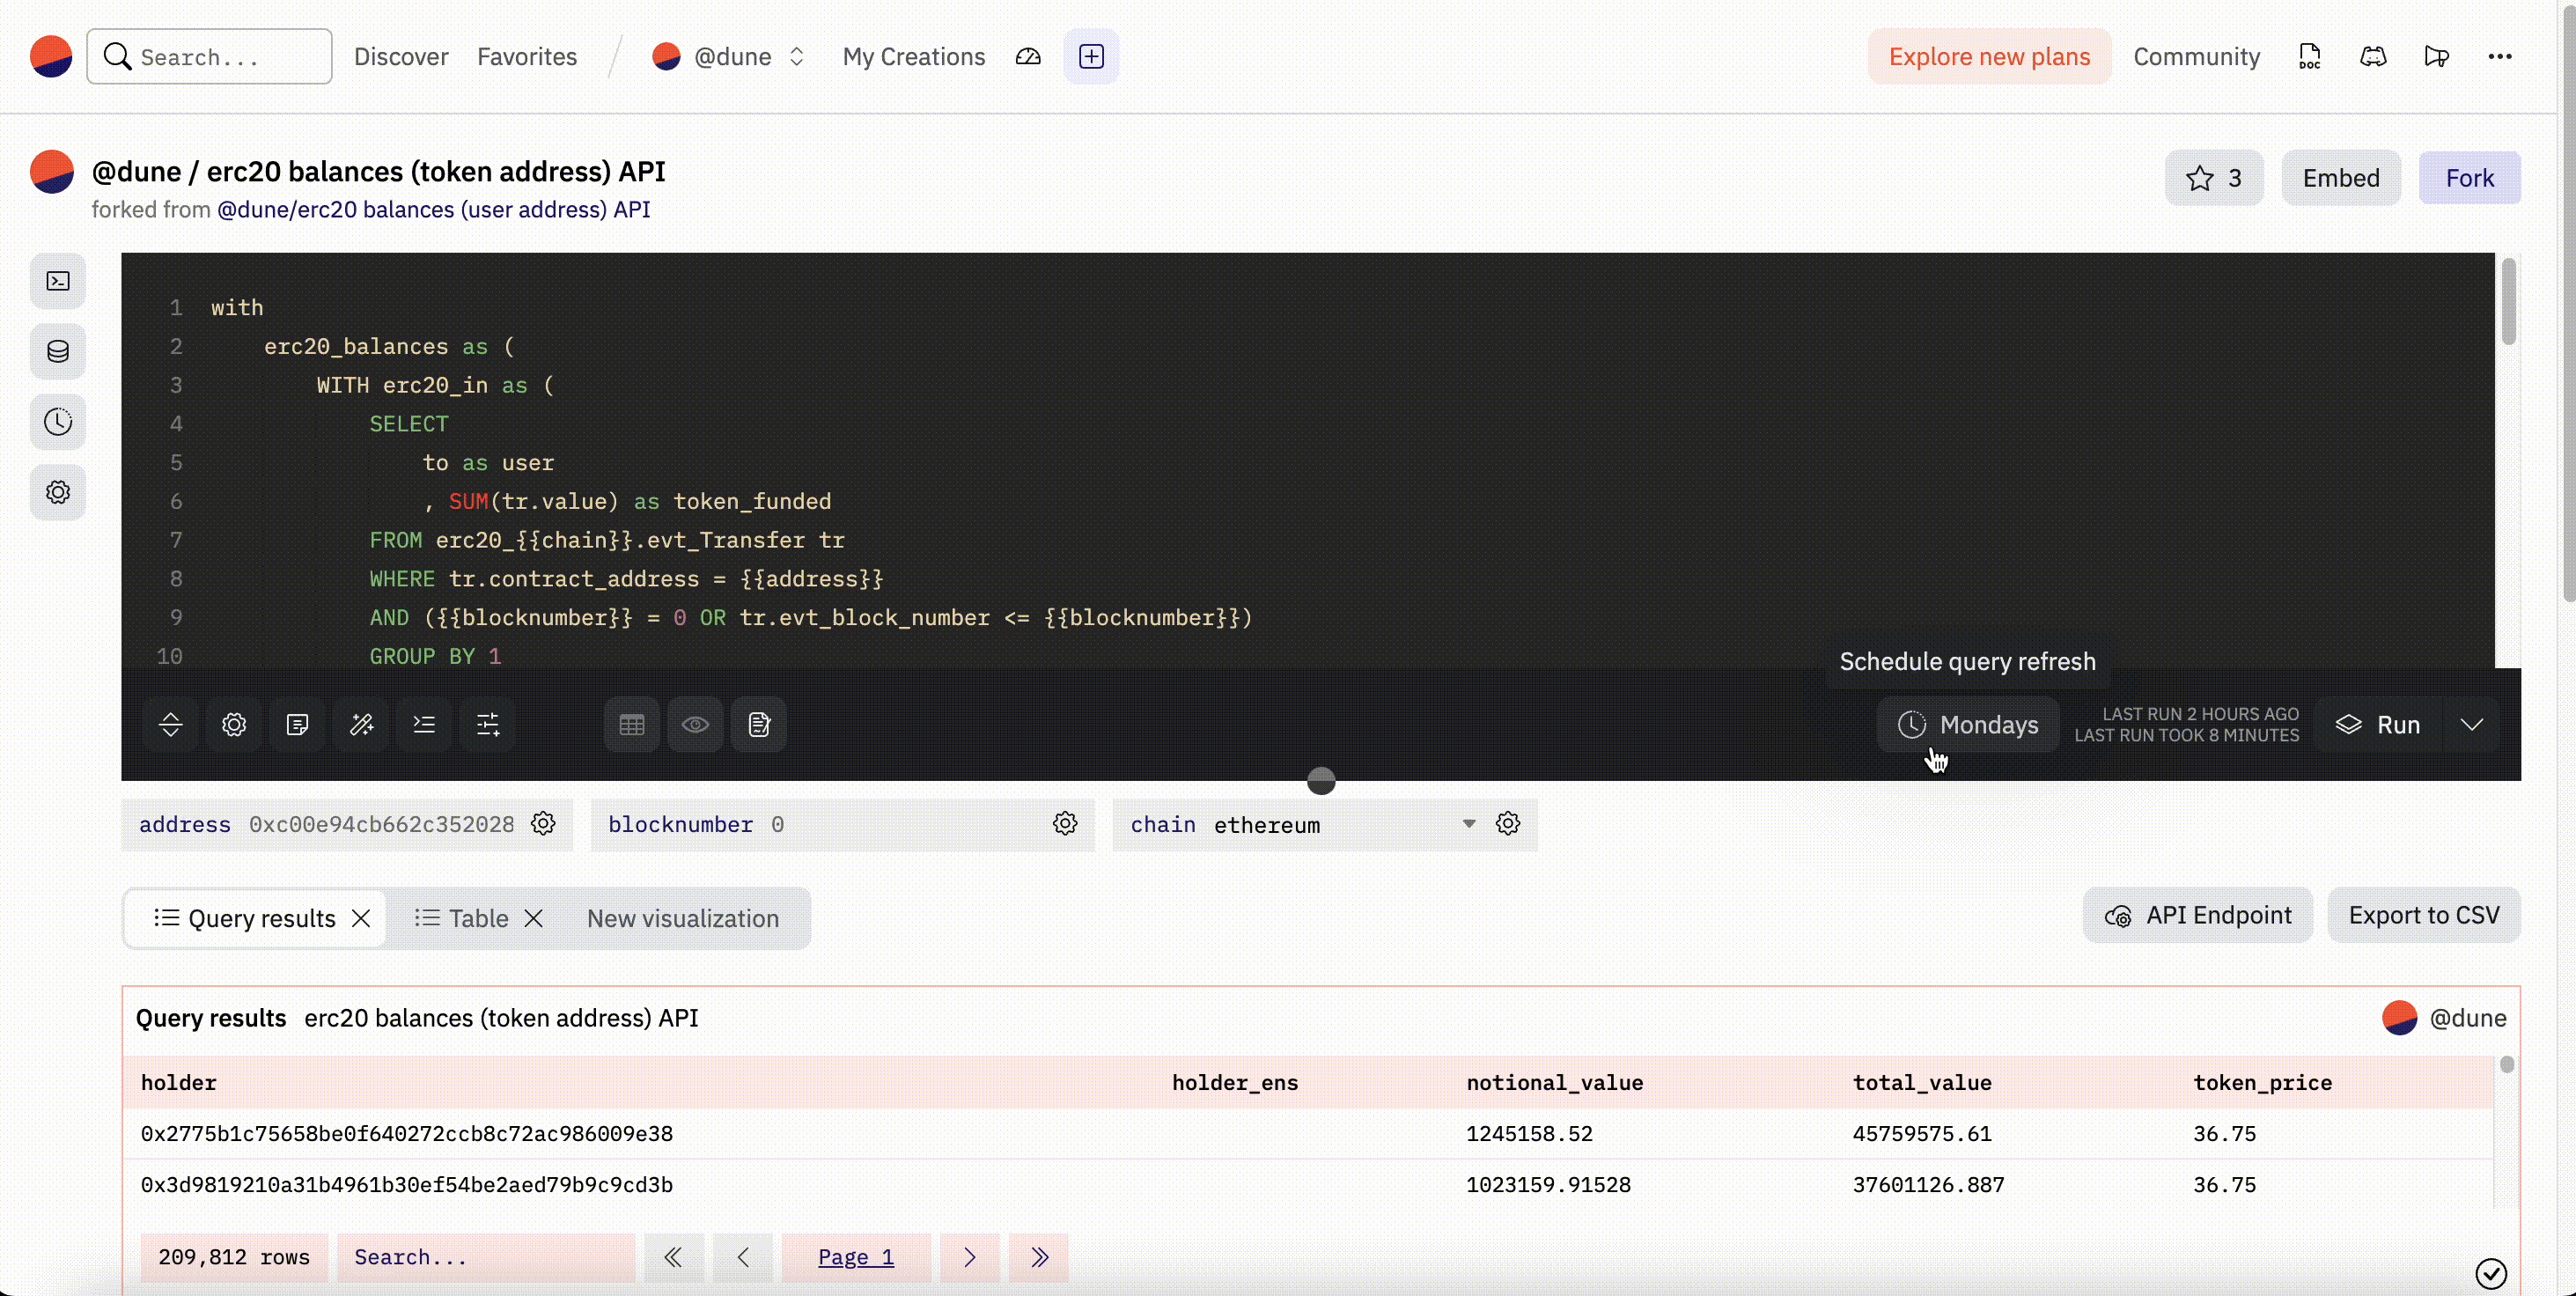Viewport: 2576px width, 1296px height.
Task: Toggle the table view icon in editor toolbar
Action: click(x=632, y=724)
